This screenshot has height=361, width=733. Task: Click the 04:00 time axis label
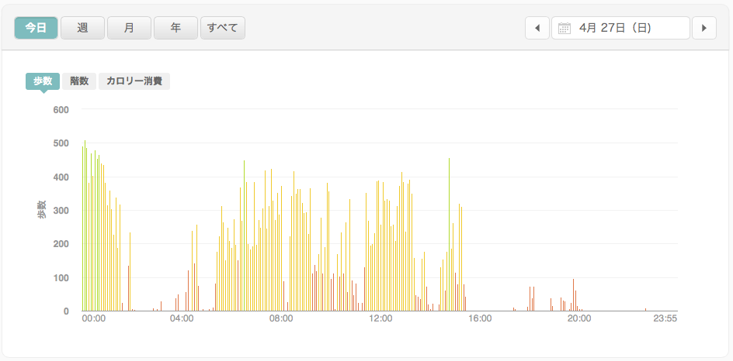pos(182,318)
